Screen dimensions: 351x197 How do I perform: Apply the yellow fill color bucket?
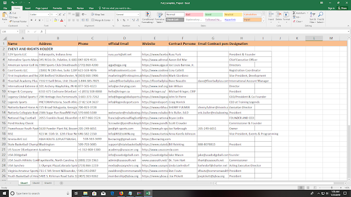[55, 20]
